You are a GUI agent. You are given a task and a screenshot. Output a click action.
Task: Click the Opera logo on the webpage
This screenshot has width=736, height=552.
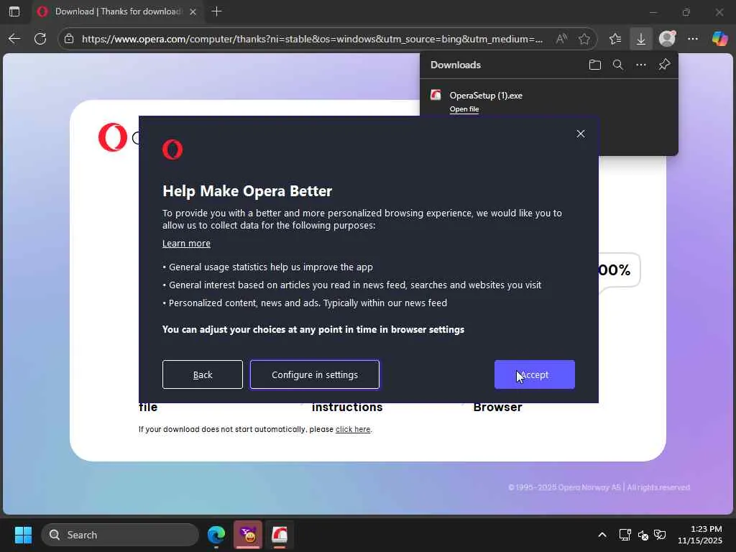click(113, 137)
